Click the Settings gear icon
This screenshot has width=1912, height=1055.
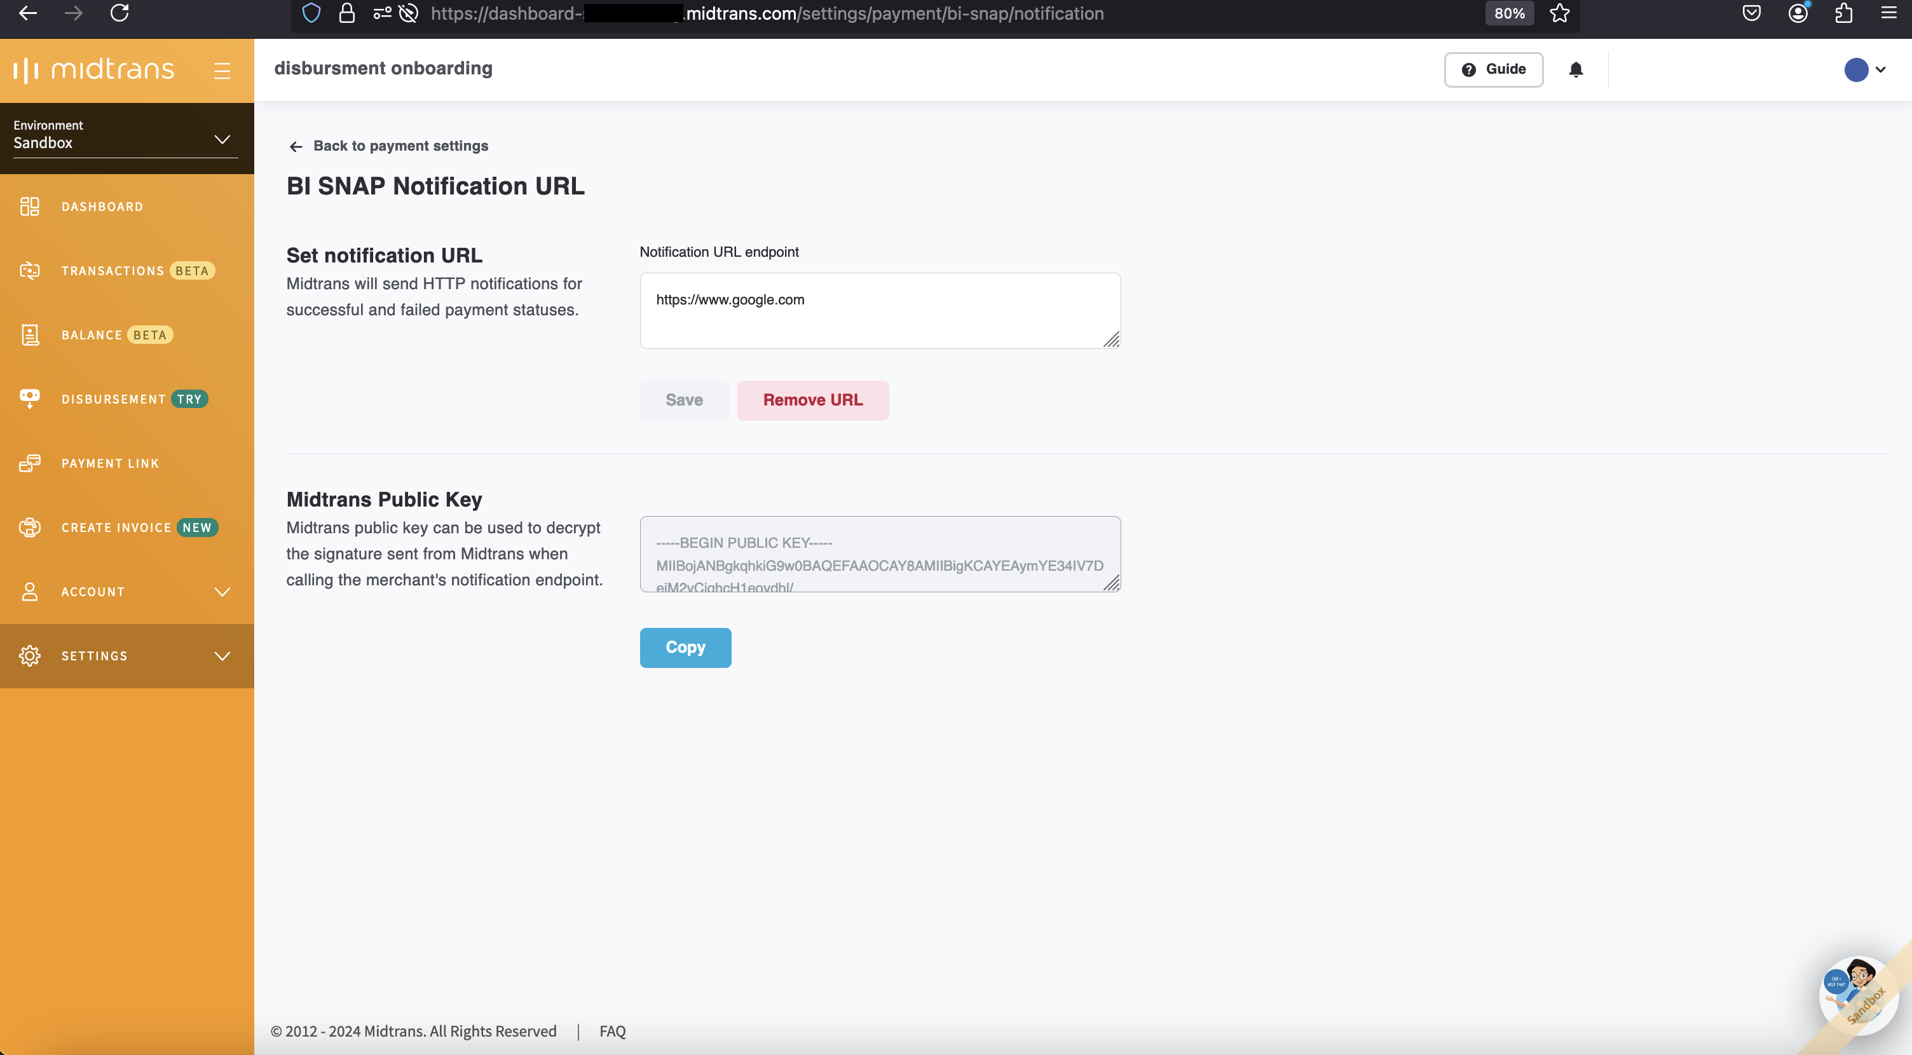(x=30, y=656)
